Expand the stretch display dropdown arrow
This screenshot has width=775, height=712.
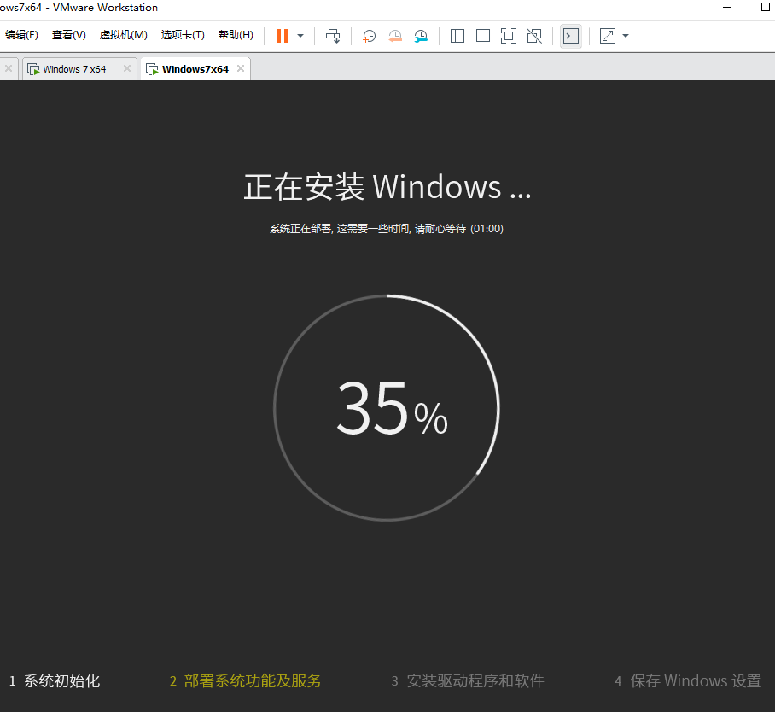coord(626,36)
